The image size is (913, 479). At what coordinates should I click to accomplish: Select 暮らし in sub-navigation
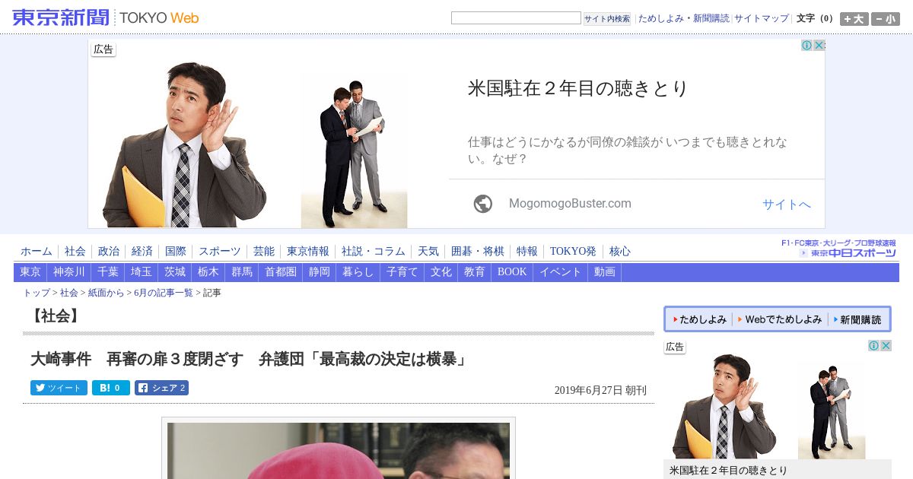point(358,272)
